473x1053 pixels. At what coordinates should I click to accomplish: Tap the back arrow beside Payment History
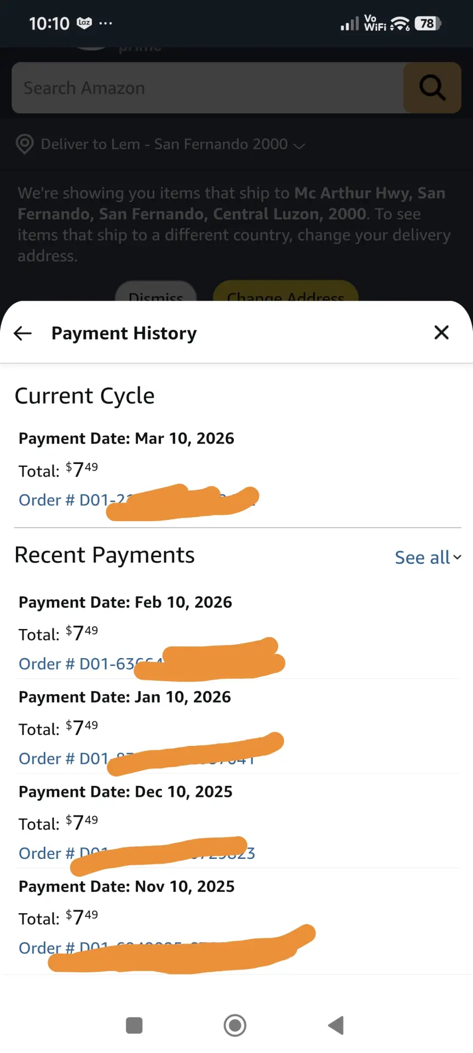[22, 333]
